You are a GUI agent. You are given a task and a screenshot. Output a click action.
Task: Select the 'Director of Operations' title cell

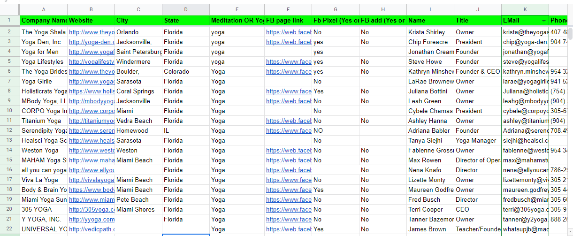[x=477, y=160]
